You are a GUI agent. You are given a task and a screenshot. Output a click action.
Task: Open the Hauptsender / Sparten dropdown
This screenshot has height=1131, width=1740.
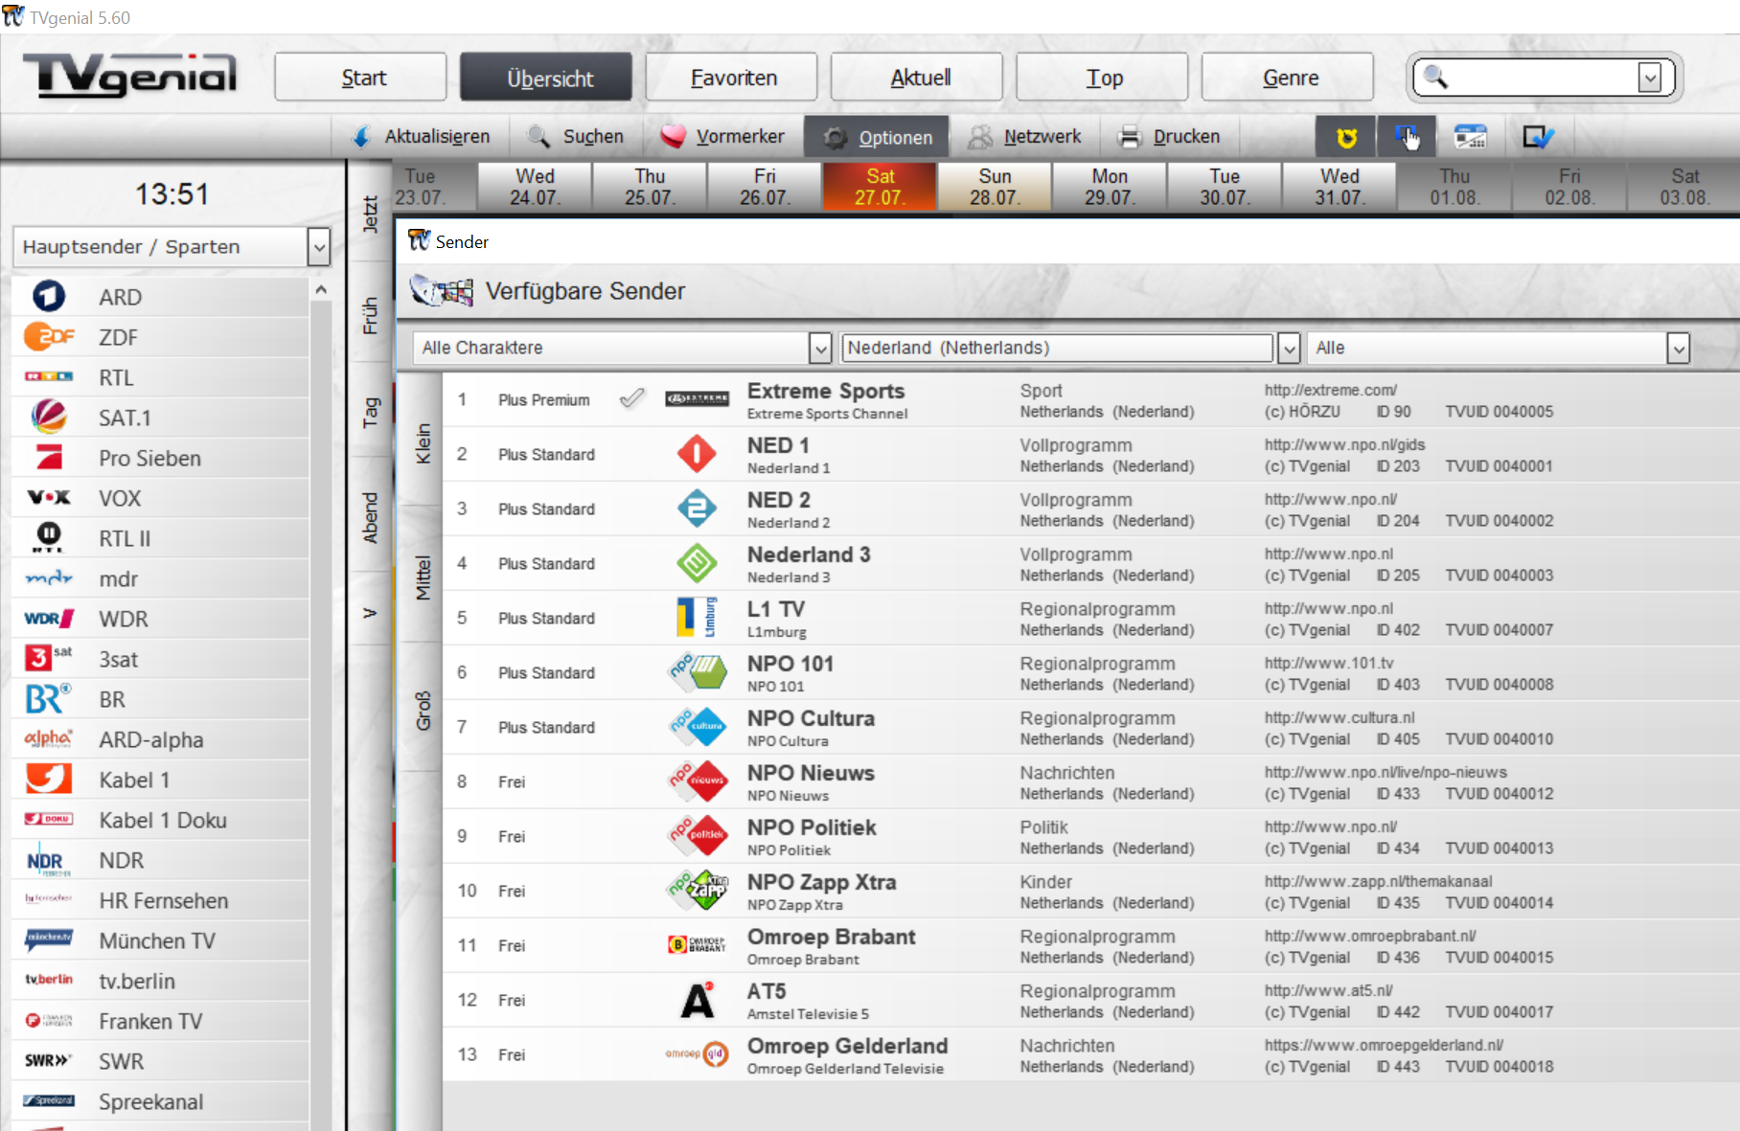click(319, 247)
